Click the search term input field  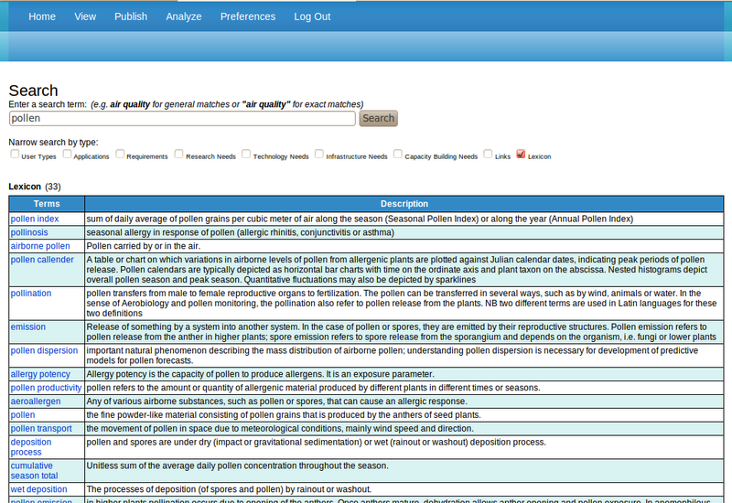pyautogui.click(x=182, y=118)
